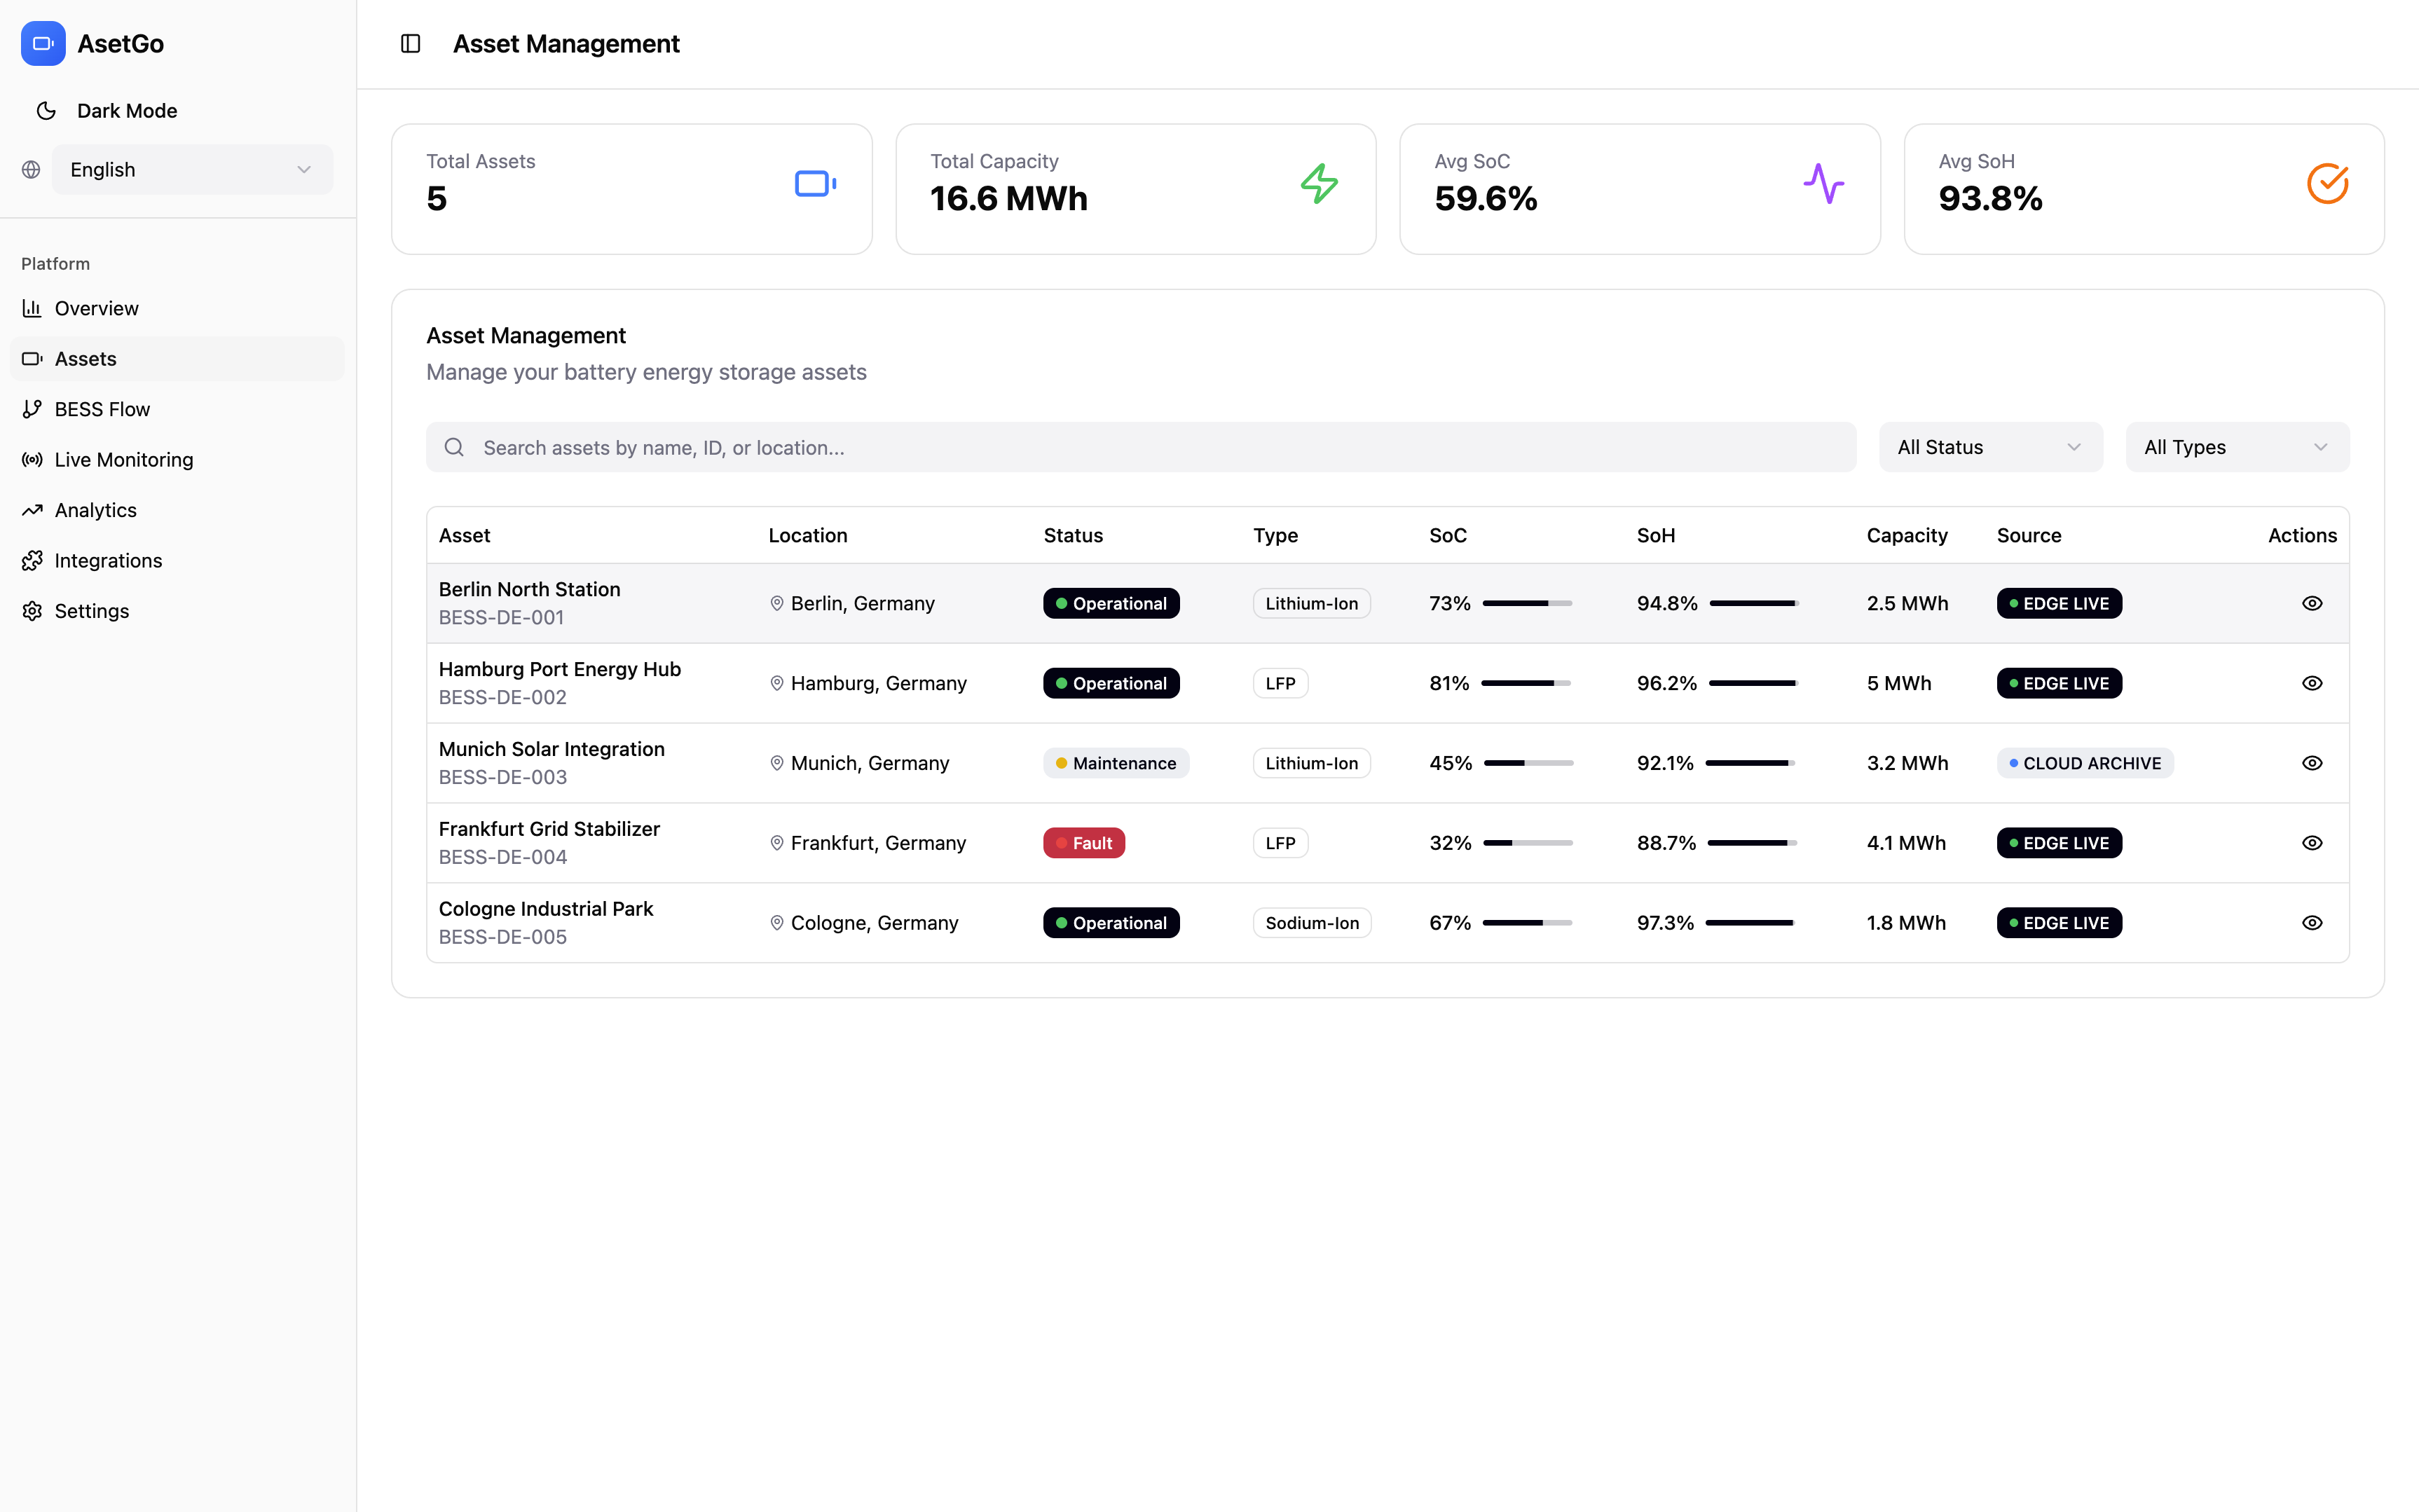Click the globe language icon

coord(31,170)
